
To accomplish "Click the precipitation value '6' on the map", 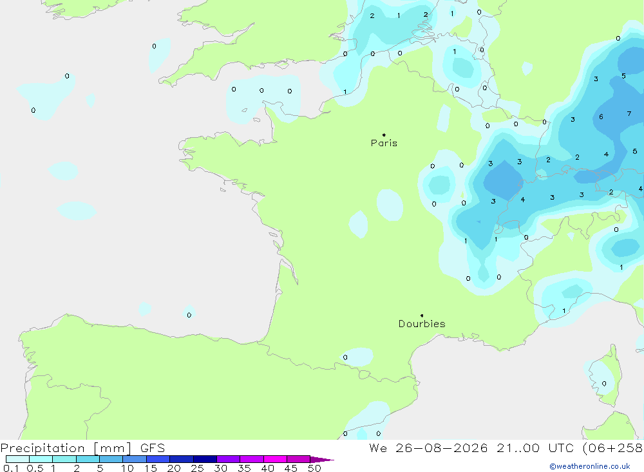I will pos(601,117).
